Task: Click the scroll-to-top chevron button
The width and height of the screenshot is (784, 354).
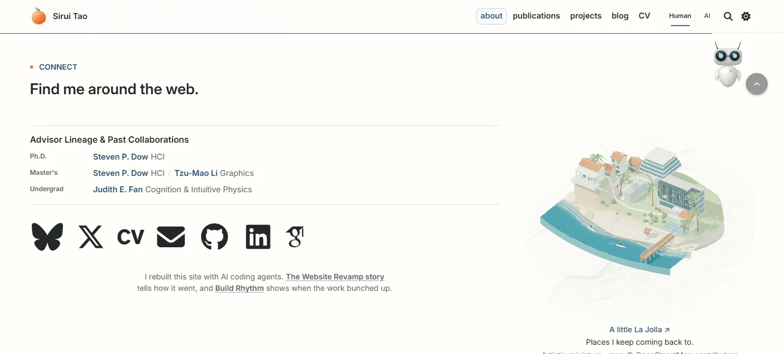Action: click(x=757, y=84)
